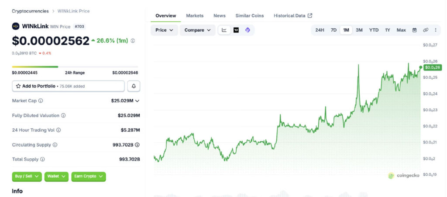Screen dimensions: 447x197
Task: Click the current price marker $0.0₄26 on chart
Action: tap(433, 67)
